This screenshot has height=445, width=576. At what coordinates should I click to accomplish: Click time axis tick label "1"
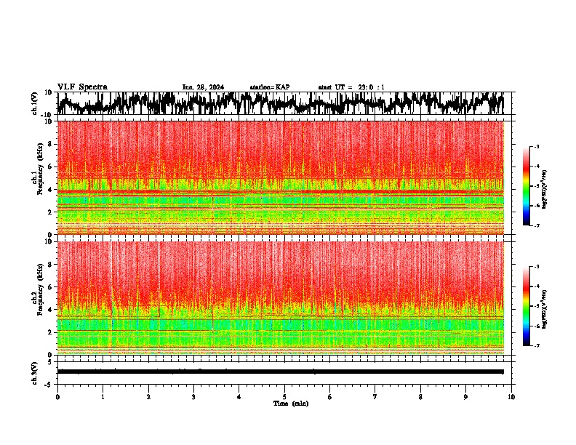pyautogui.click(x=103, y=397)
